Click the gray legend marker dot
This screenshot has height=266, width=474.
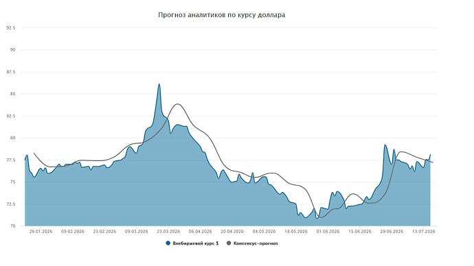229,243
